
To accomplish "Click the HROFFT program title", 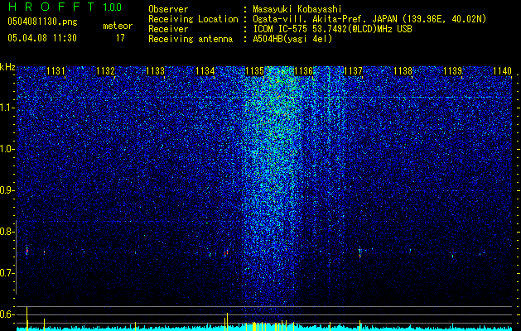I will point(51,7).
